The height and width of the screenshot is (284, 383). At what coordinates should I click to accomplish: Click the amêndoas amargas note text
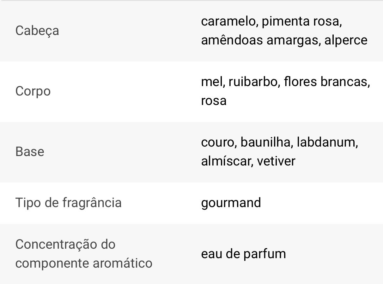[x=260, y=40]
